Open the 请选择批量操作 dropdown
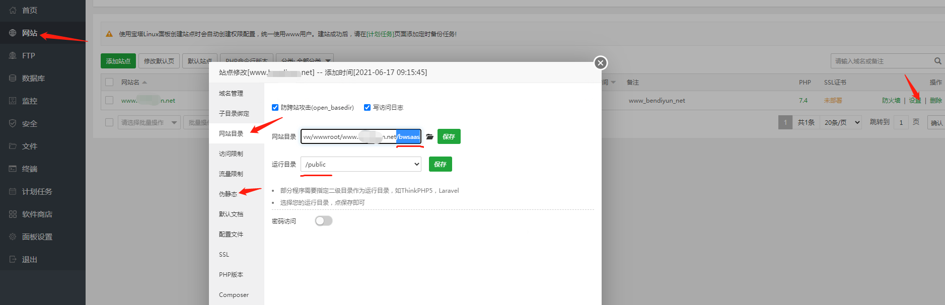Screen dimensions: 945x305 click(x=149, y=122)
